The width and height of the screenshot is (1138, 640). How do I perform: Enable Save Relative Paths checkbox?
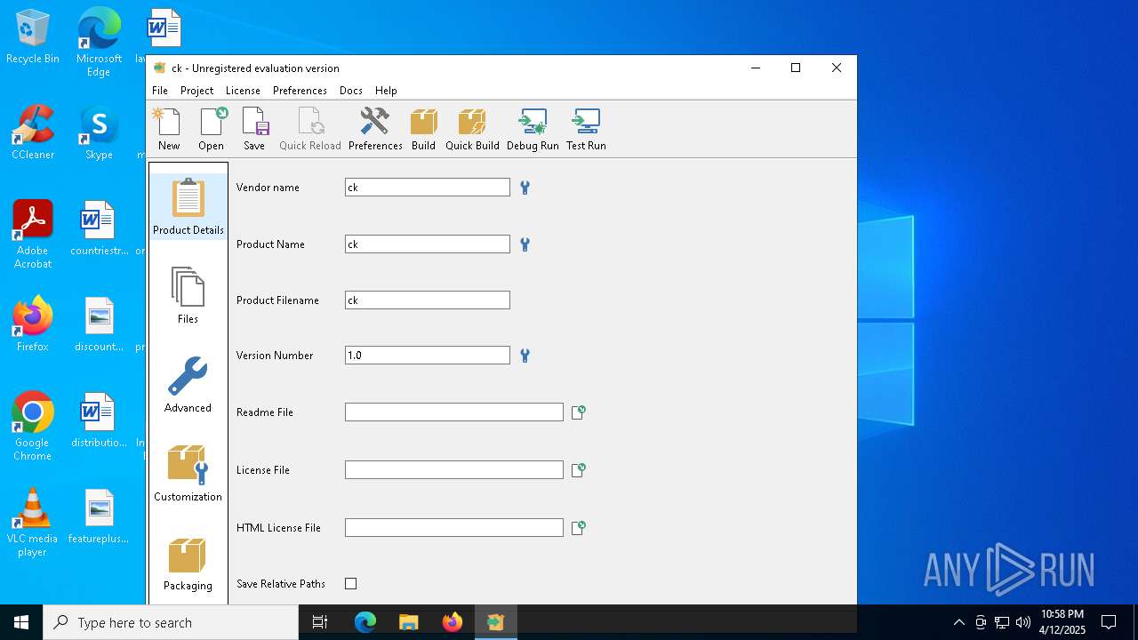[351, 584]
